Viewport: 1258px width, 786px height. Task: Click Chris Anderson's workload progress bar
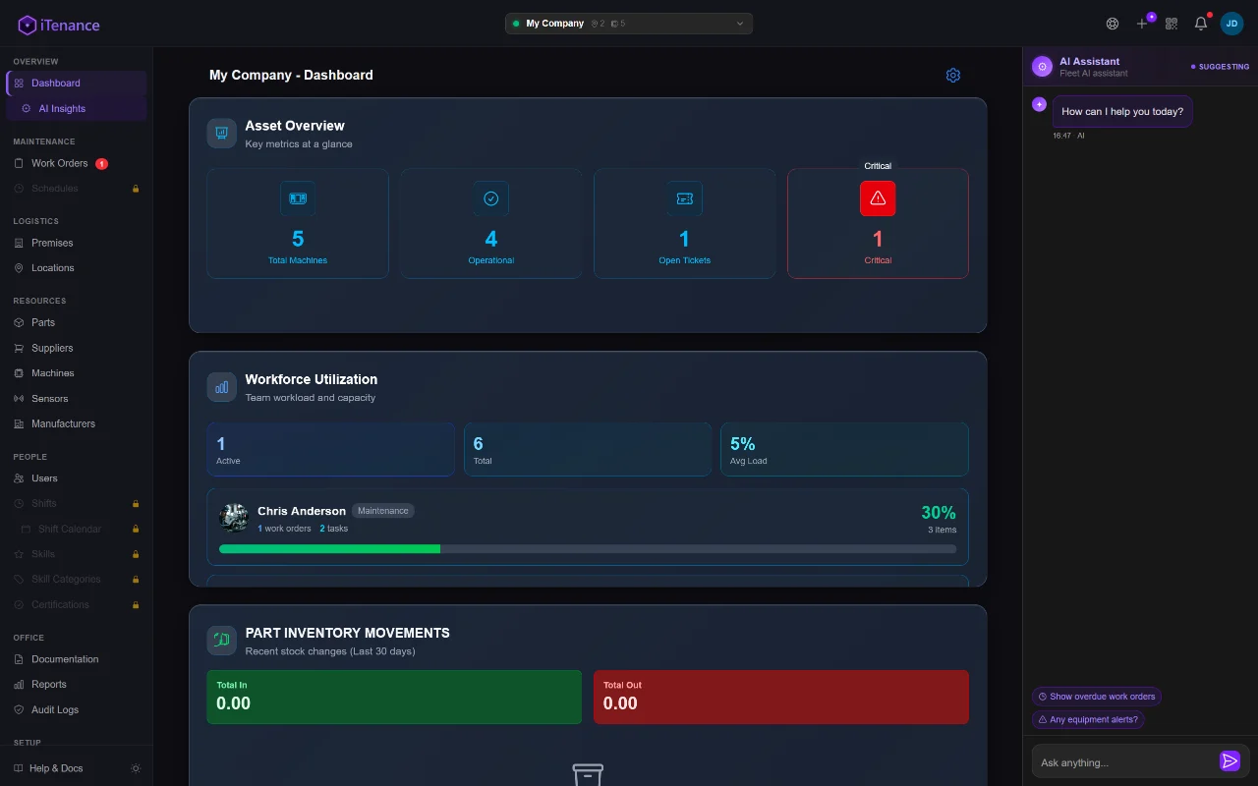coord(588,549)
